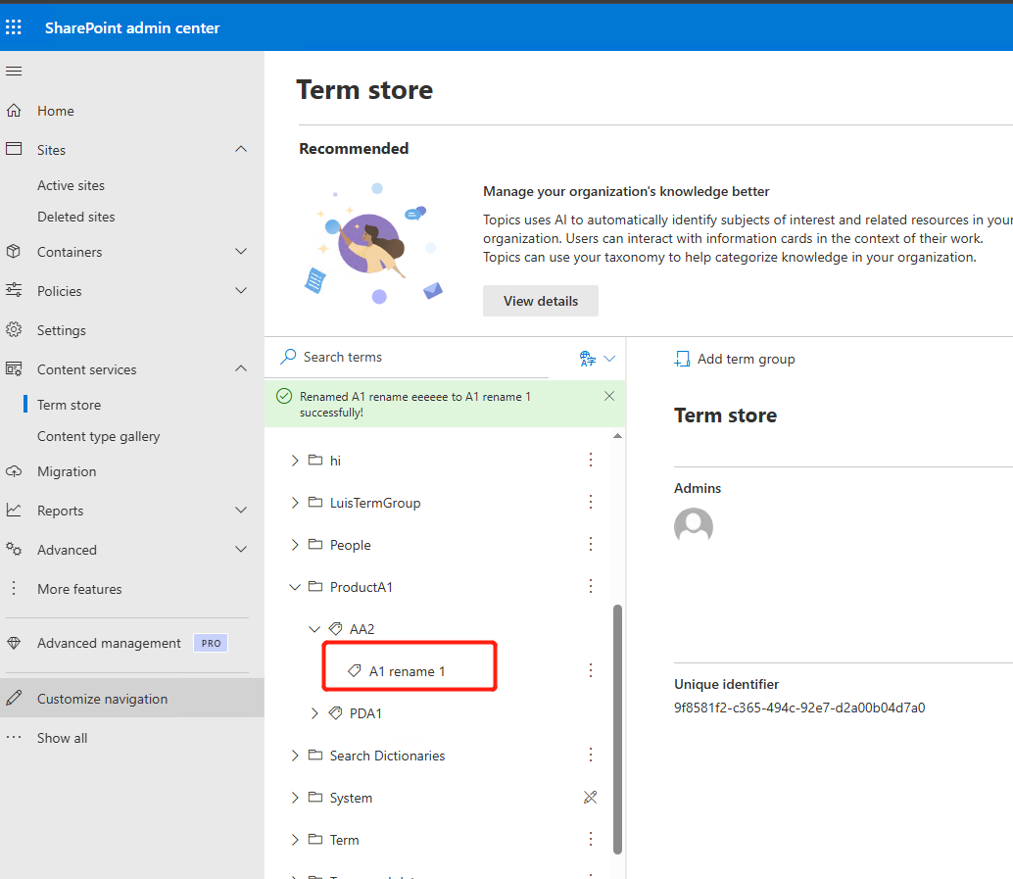This screenshot has height=879, width=1013.
Task: Expand the People term group
Action: 295,545
